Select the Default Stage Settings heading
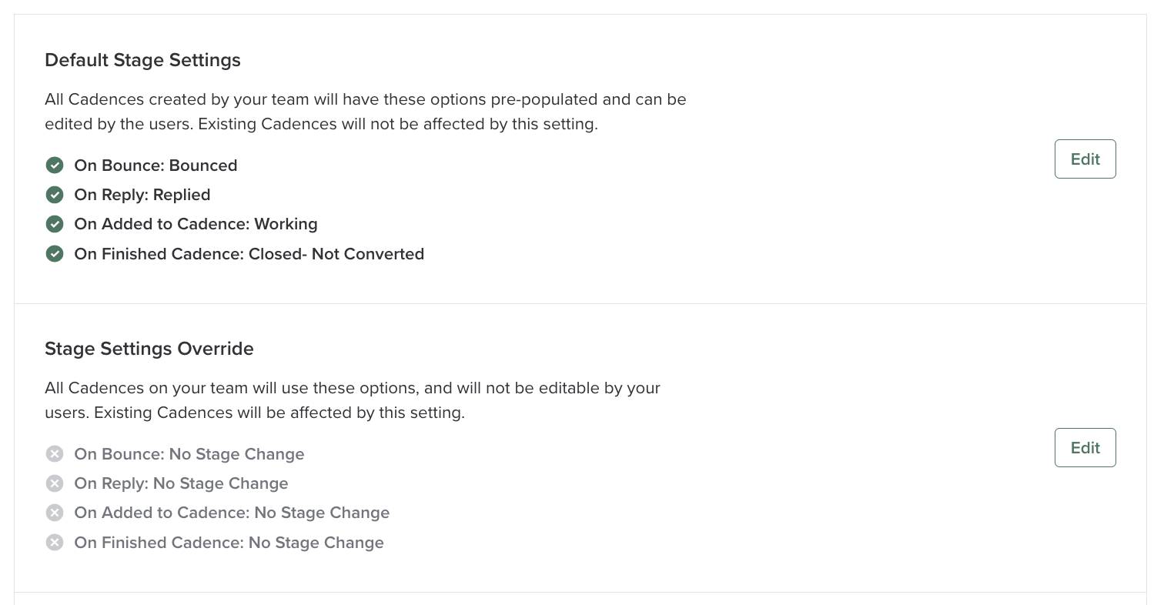Screen dimensions: 1164x605 (142, 60)
